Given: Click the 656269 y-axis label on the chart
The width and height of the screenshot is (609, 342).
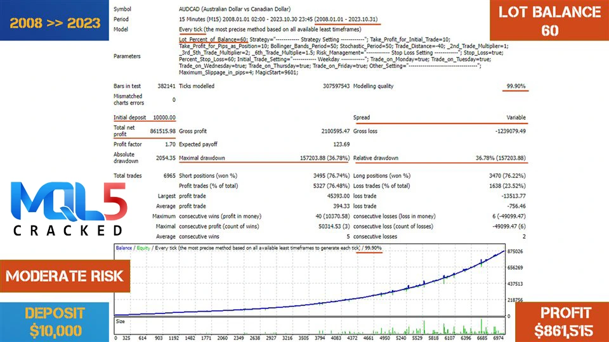Looking at the screenshot, I should (515, 267).
